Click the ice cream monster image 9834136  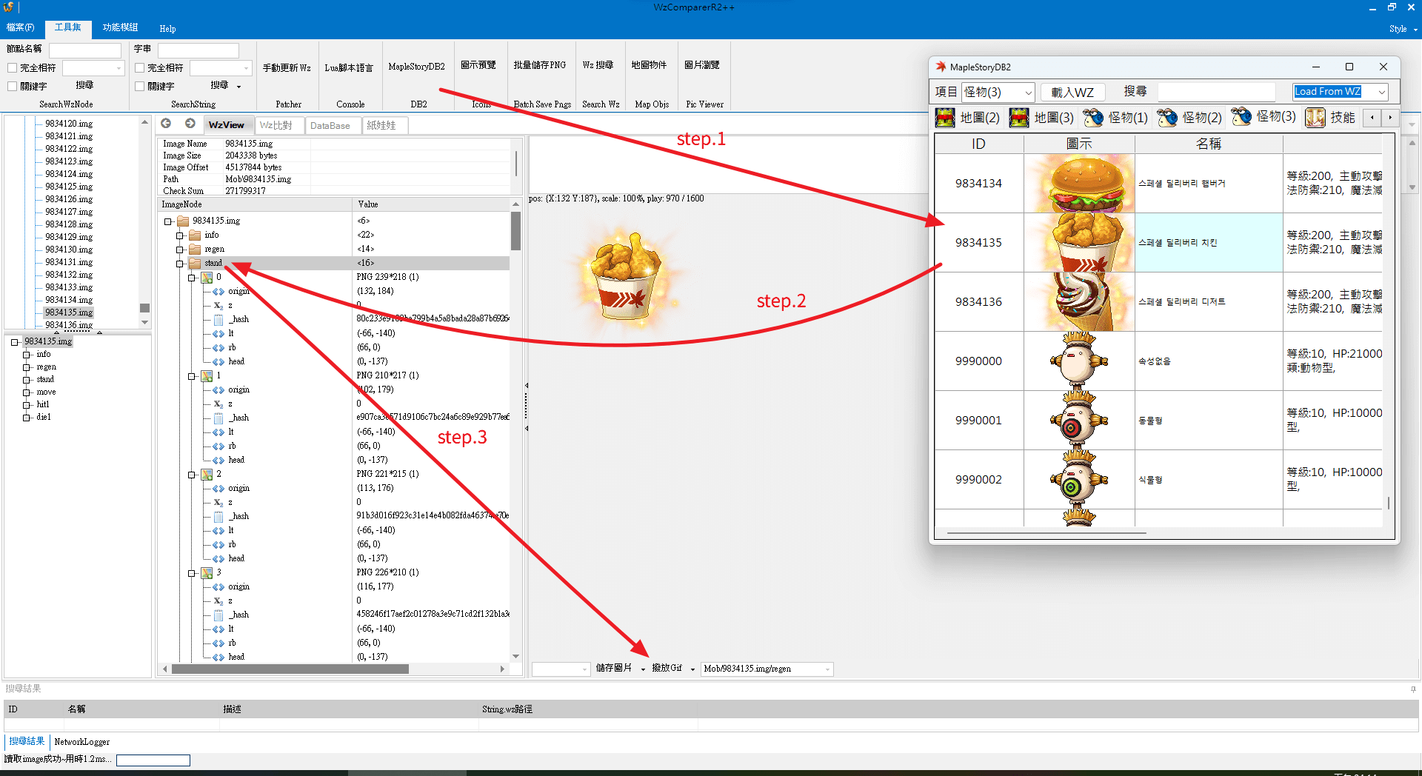click(x=1079, y=301)
